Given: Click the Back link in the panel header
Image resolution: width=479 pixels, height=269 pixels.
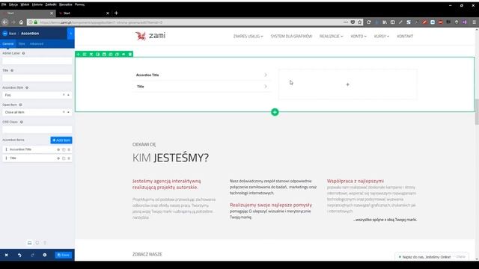Looking at the screenshot, I should point(10,34).
